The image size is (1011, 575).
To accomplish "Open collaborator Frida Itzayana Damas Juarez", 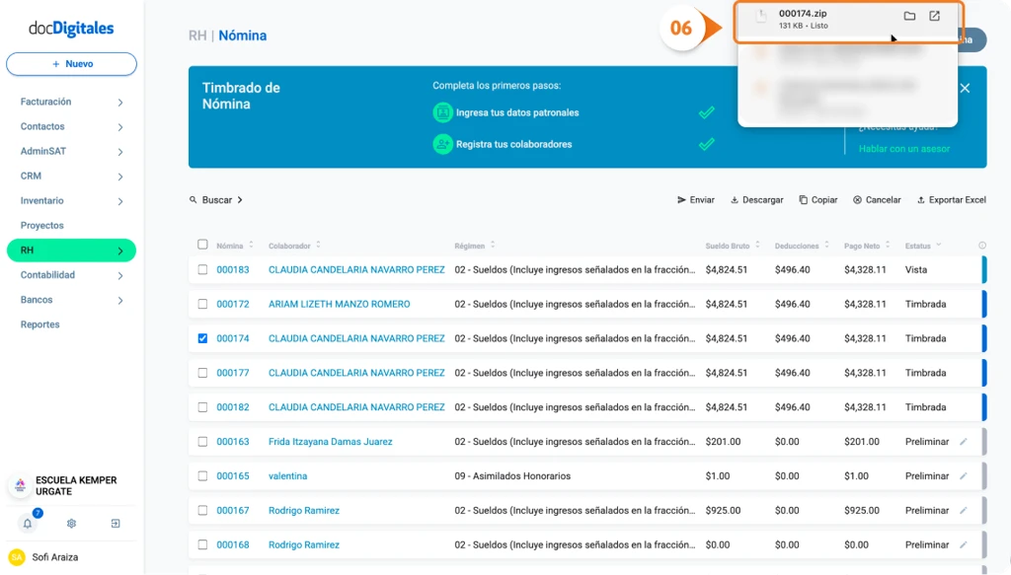I will [330, 442].
